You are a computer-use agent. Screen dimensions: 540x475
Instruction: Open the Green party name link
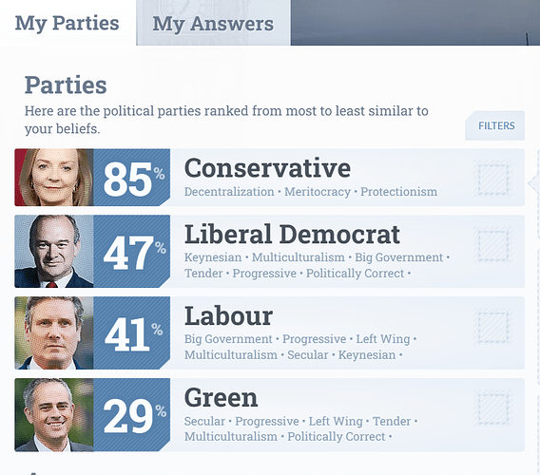222,398
